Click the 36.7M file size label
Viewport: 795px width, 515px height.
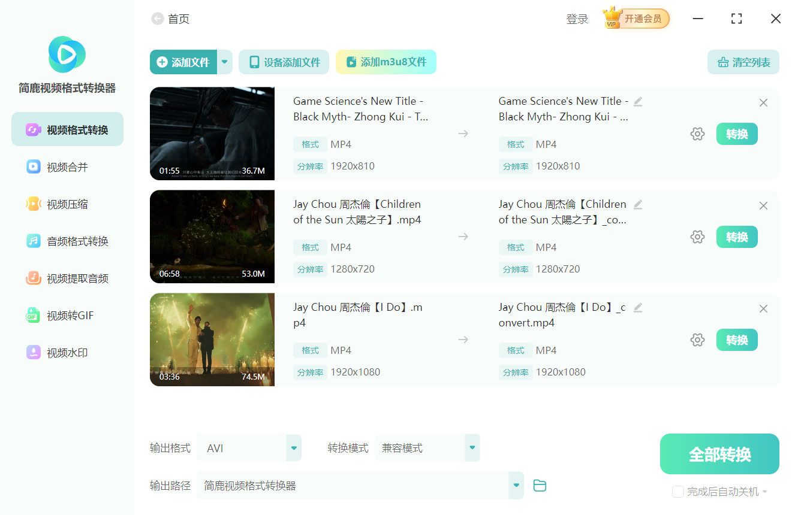click(x=254, y=171)
